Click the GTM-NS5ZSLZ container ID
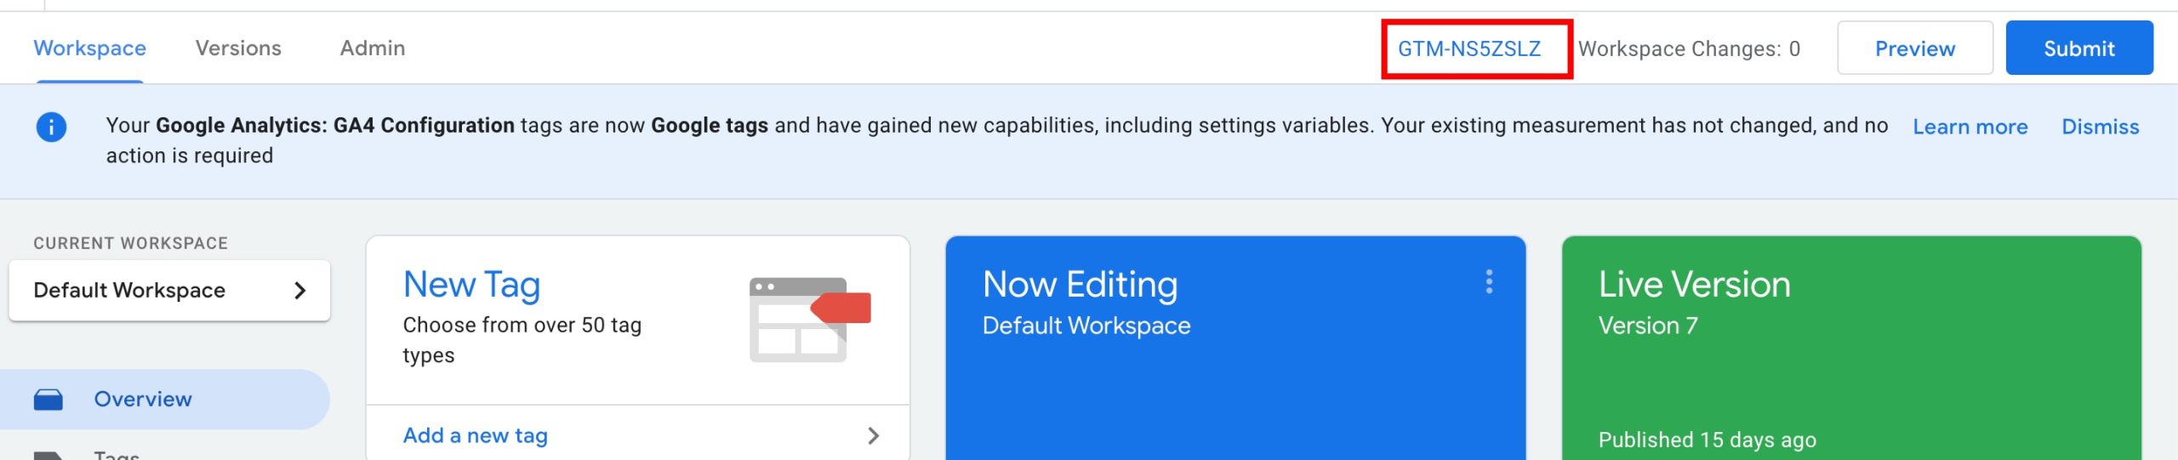Viewport: 2178px width, 460px height. [x=1469, y=48]
